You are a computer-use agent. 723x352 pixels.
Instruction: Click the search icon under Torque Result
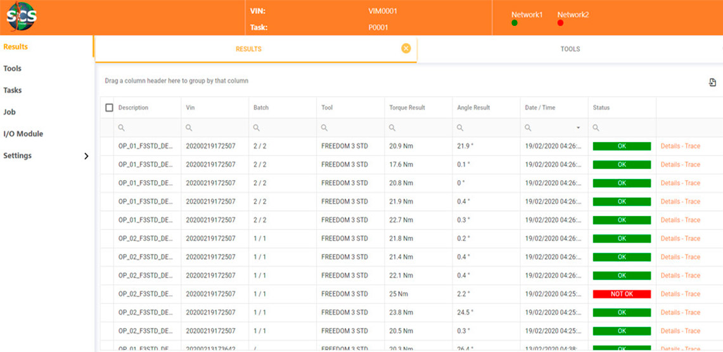tap(392, 128)
